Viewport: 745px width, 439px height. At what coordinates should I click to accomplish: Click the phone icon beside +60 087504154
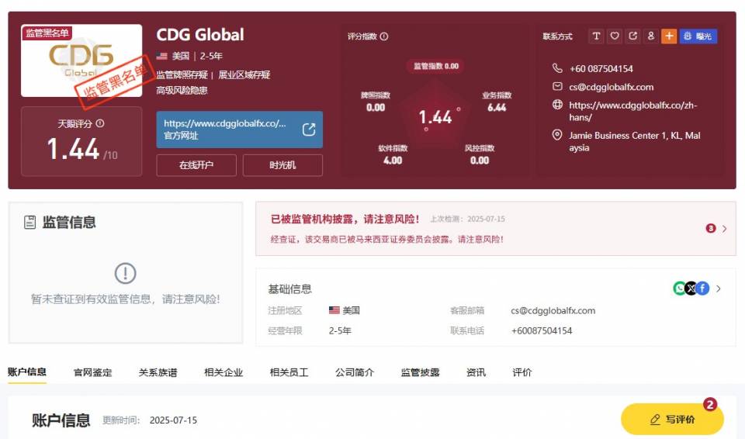tap(557, 68)
